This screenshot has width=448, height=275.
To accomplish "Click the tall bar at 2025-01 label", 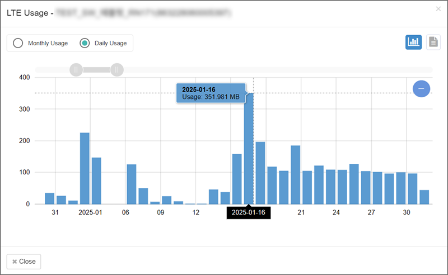I will 85,169.
